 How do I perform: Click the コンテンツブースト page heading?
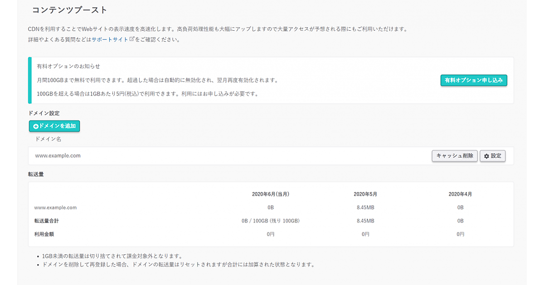tap(70, 9)
